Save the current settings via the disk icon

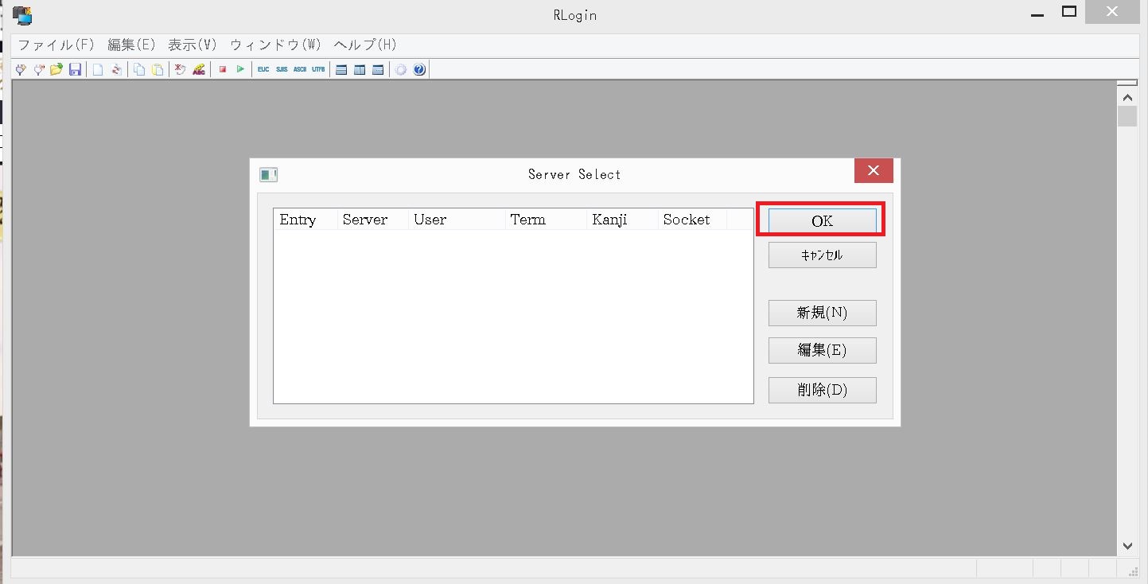click(x=75, y=69)
